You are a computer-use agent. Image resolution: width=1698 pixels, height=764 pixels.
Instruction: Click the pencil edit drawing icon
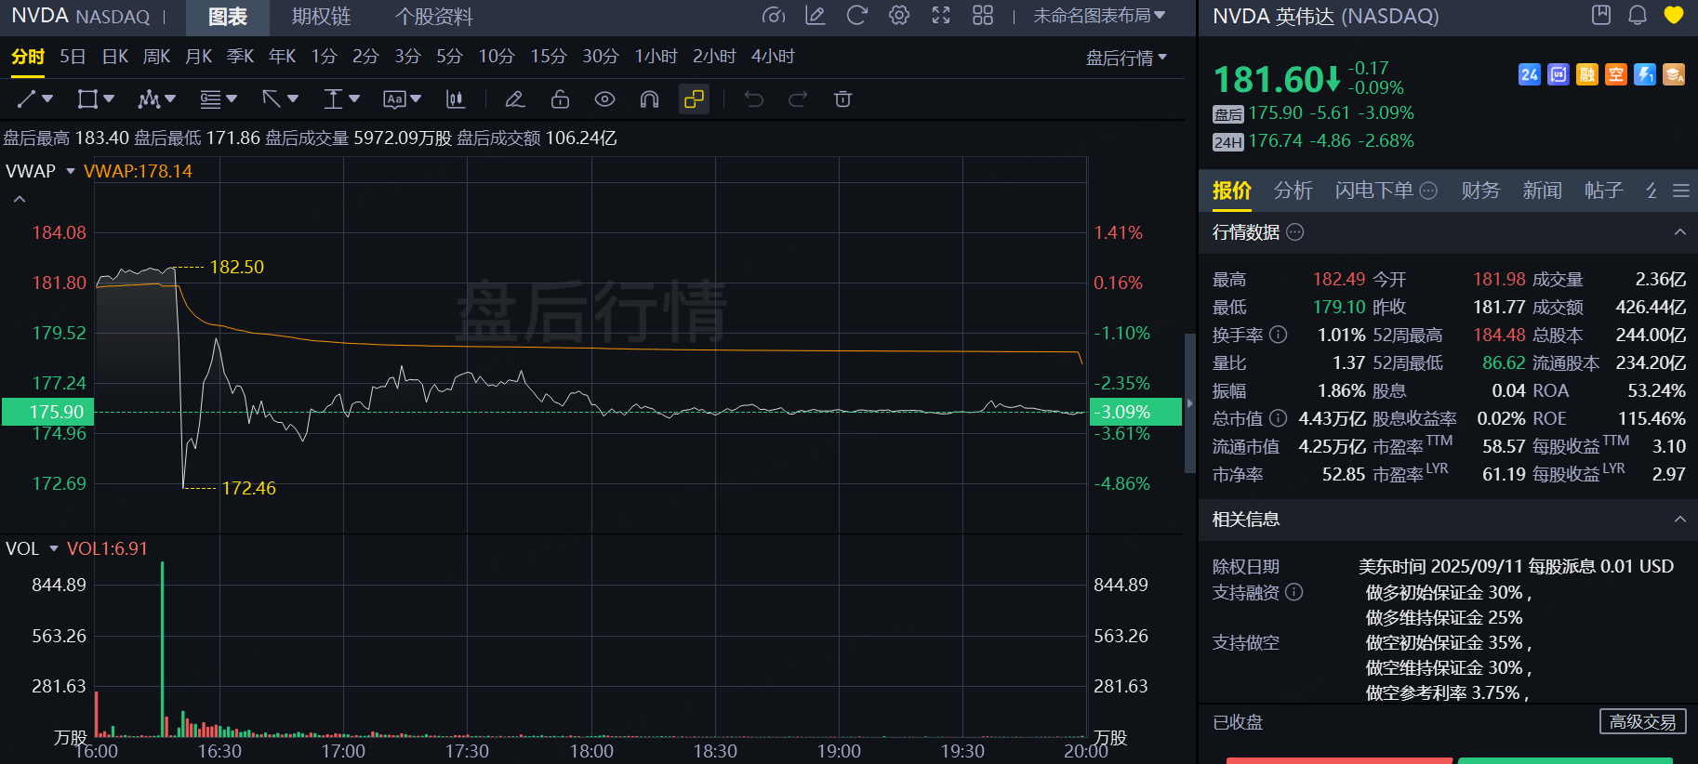[515, 99]
